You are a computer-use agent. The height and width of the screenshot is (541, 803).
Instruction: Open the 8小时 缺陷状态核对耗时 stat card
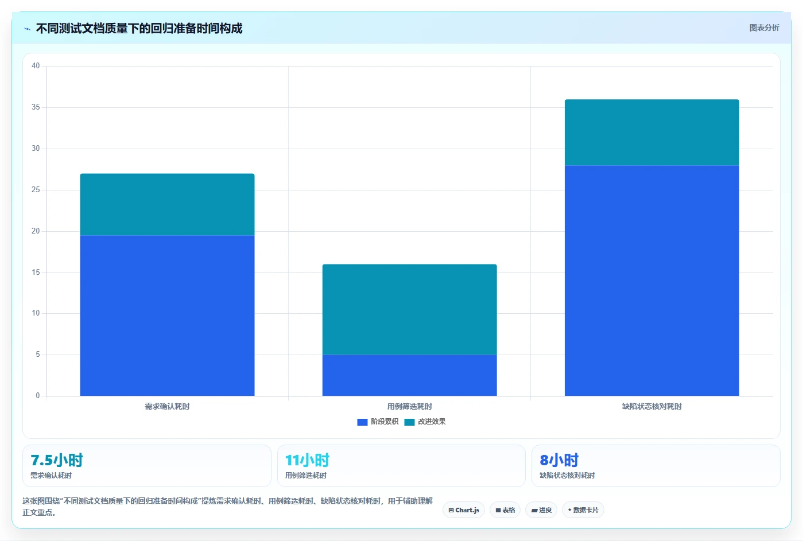655,466
